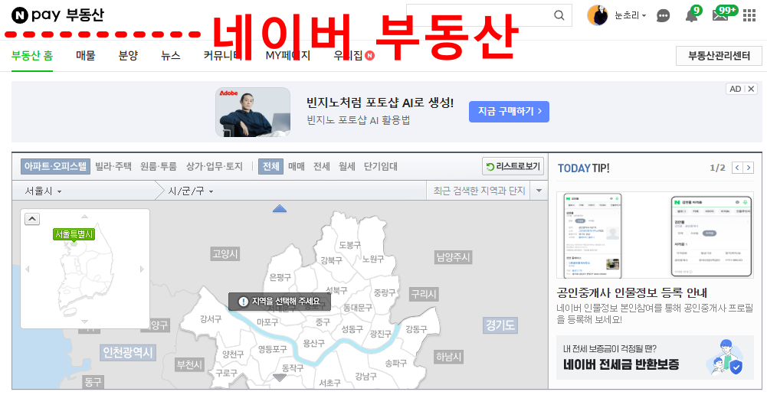
Task: Click the 하남시 map label
Action: tap(448, 357)
